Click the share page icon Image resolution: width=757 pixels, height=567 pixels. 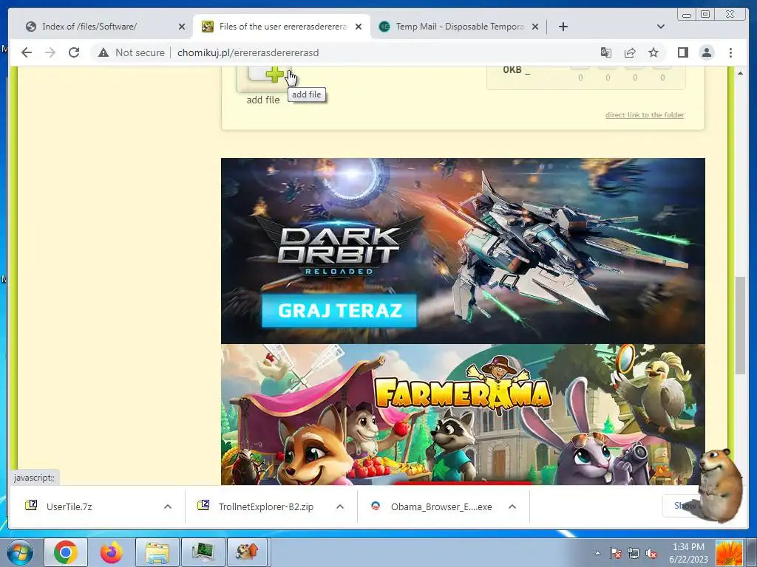tap(630, 52)
